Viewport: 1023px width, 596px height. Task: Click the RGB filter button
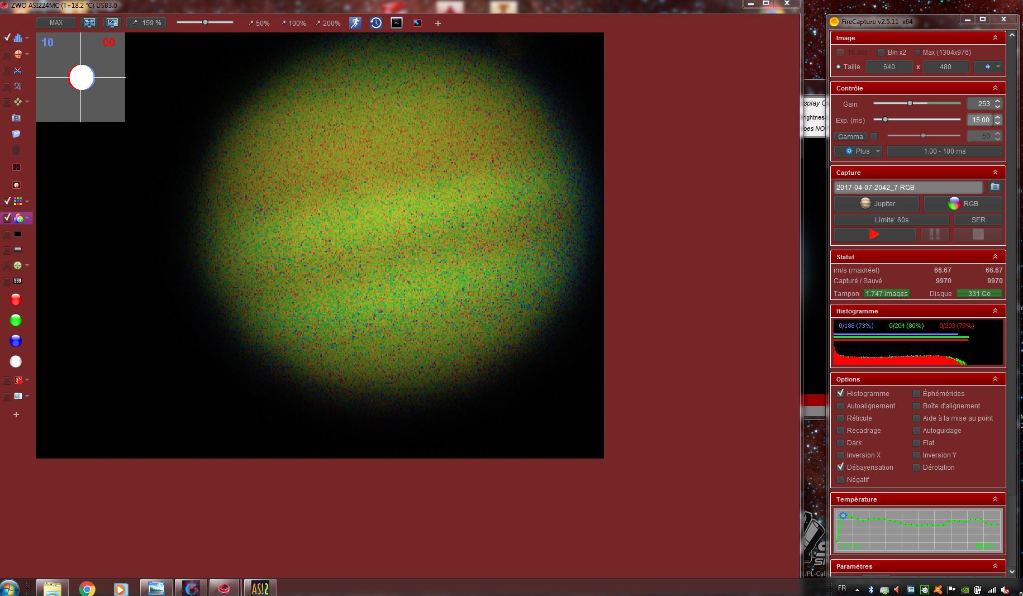tap(963, 204)
